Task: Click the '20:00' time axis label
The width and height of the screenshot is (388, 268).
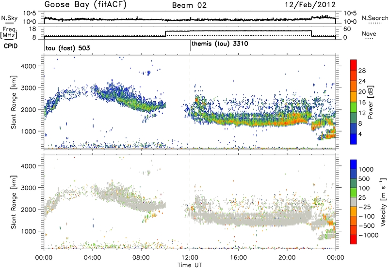Action: pyautogui.click(x=287, y=258)
